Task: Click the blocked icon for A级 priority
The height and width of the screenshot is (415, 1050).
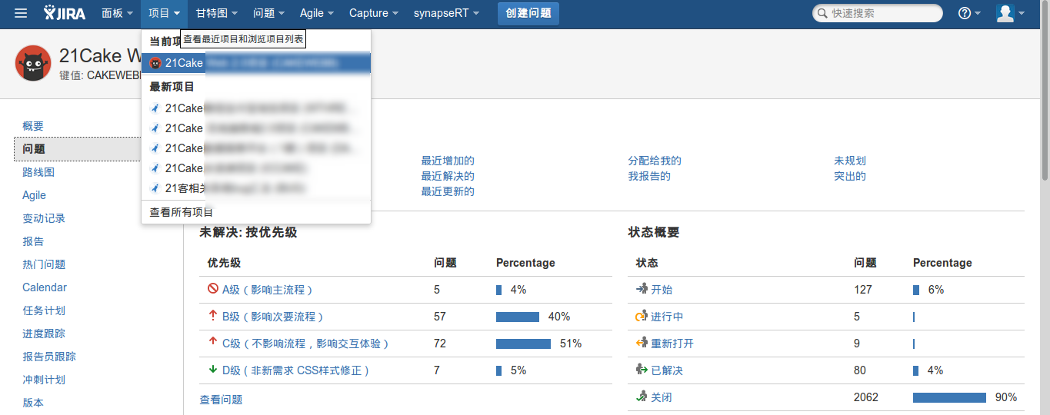Action: 213,289
